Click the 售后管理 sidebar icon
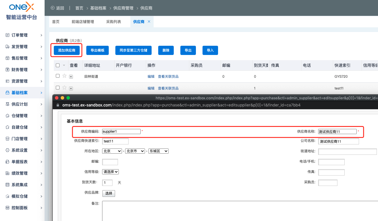378x221 pixels. pyautogui.click(x=8, y=58)
